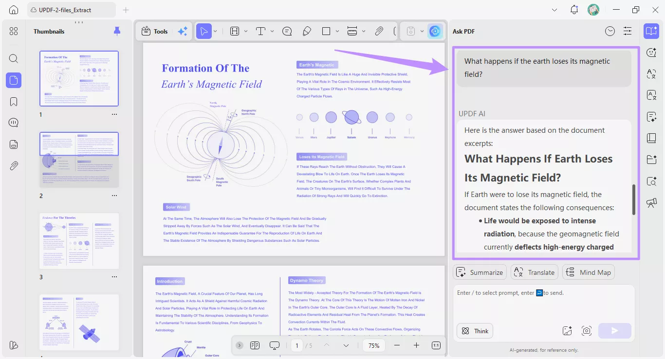This screenshot has width=665, height=359.
Task: Click the Ask PDF book icon in right sidebar
Action: 651,31
